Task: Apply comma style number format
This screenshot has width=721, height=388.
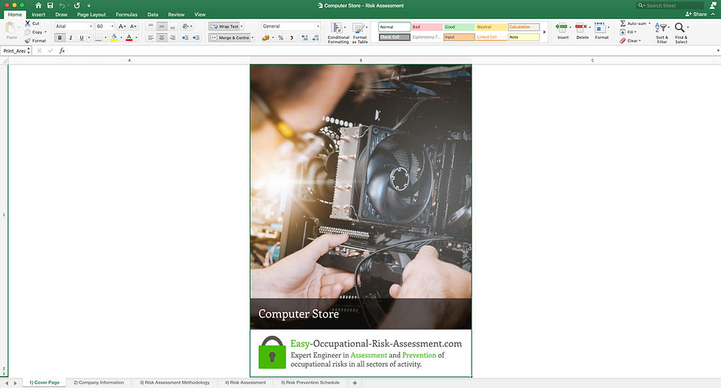Action: tap(291, 37)
